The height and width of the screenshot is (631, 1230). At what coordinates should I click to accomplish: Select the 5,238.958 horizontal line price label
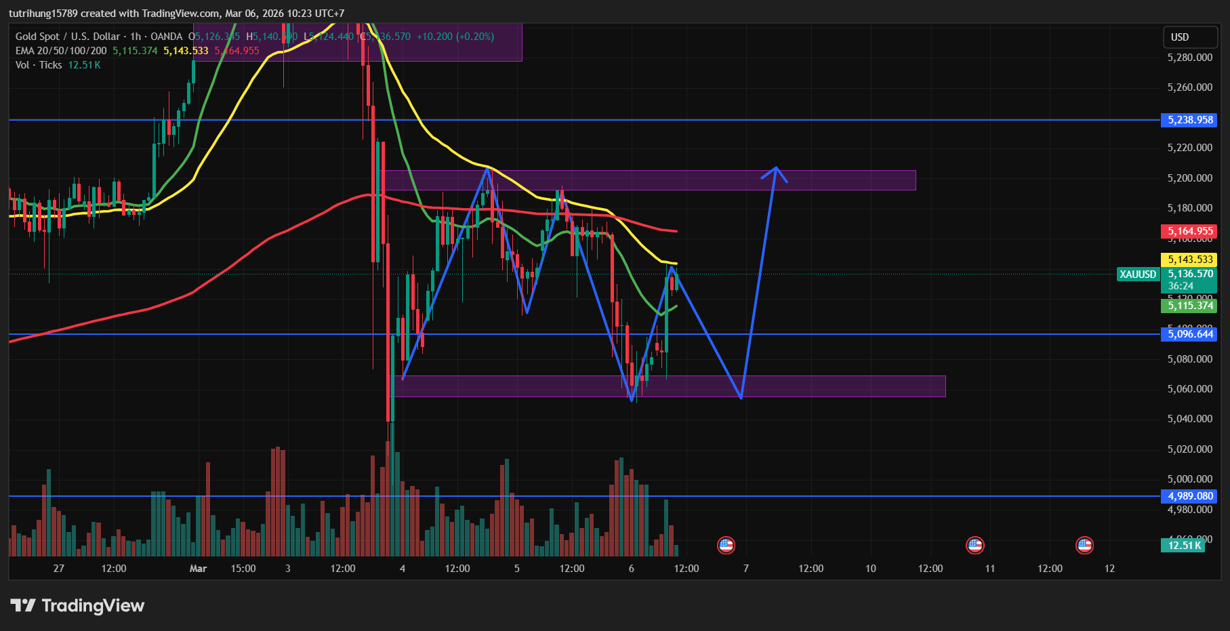[x=1190, y=120]
